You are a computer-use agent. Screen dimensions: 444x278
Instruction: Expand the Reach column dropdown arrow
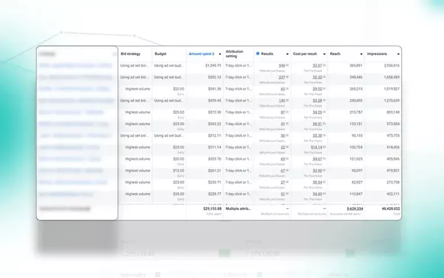pos(361,54)
